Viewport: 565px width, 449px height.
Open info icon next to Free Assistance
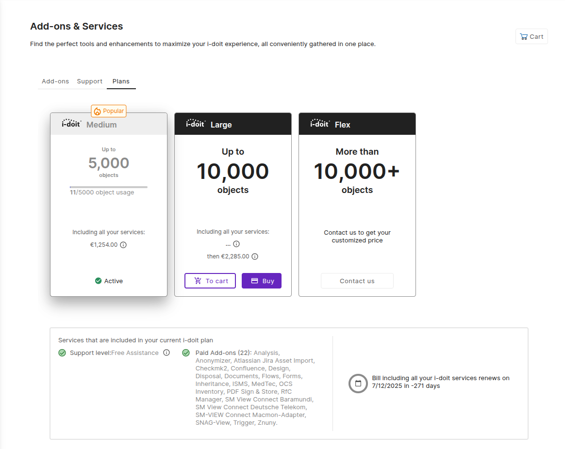(166, 353)
